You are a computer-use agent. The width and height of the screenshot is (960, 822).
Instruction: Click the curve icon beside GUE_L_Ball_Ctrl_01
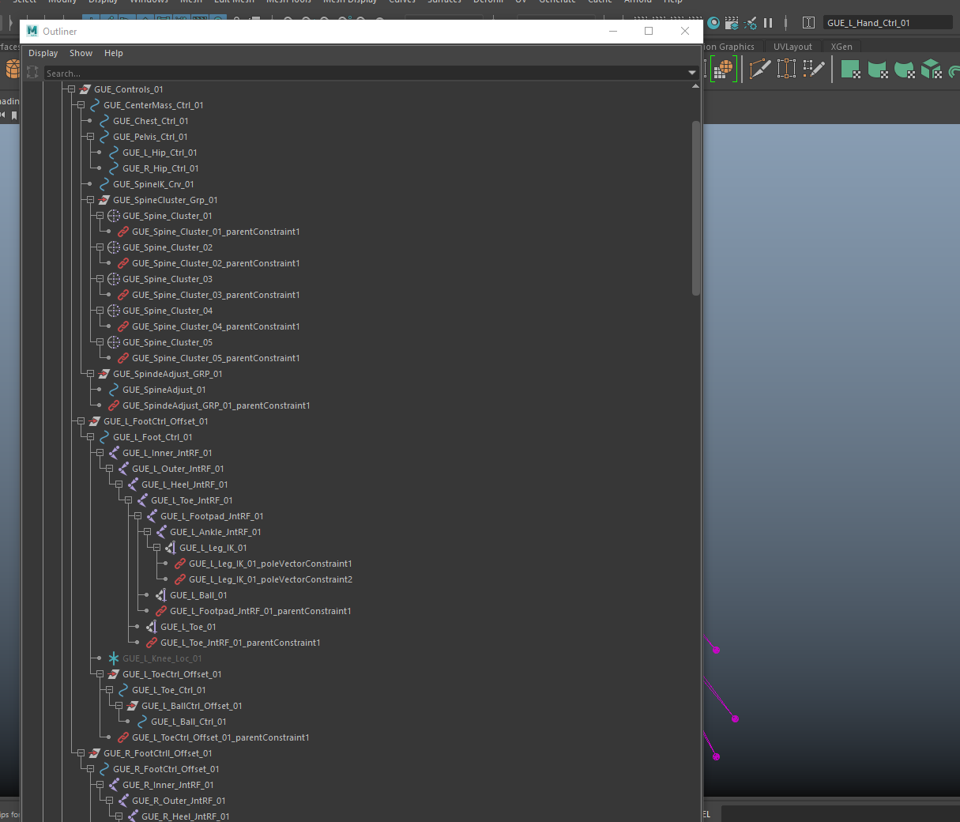pos(142,722)
